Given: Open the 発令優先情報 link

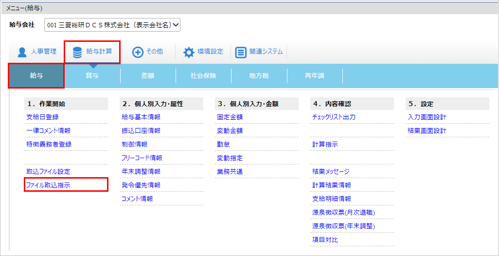Looking at the screenshot, I should click(x=141, y=185).
